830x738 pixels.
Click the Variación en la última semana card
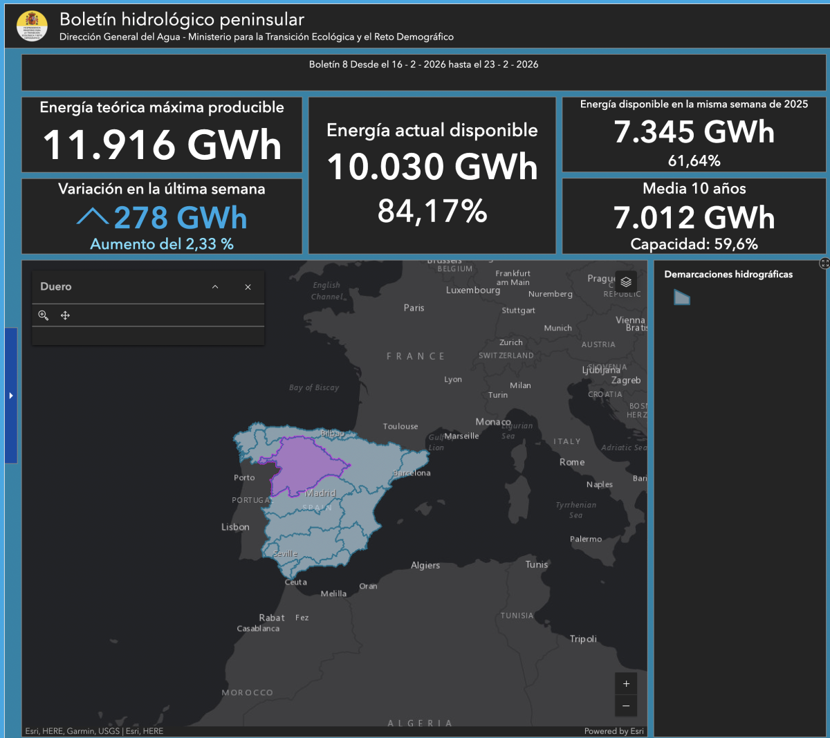pyautogui.click(x=162, y=216)
